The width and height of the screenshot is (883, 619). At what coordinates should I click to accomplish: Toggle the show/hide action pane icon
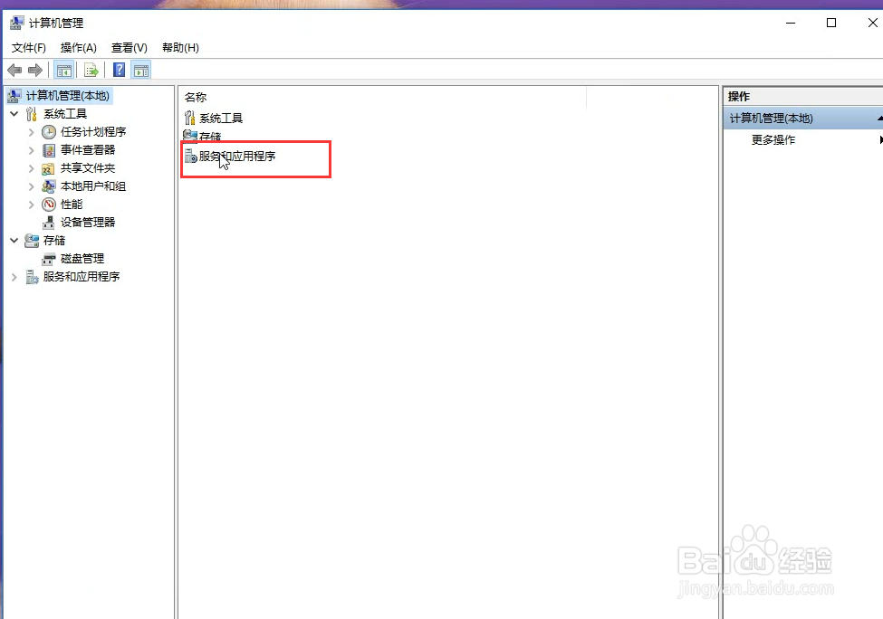140,71
